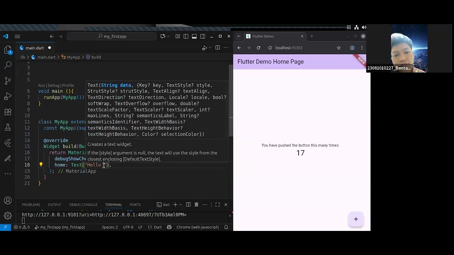Split the editor to the right
Viewport: 454px width, 255px height.
(217, 48)
